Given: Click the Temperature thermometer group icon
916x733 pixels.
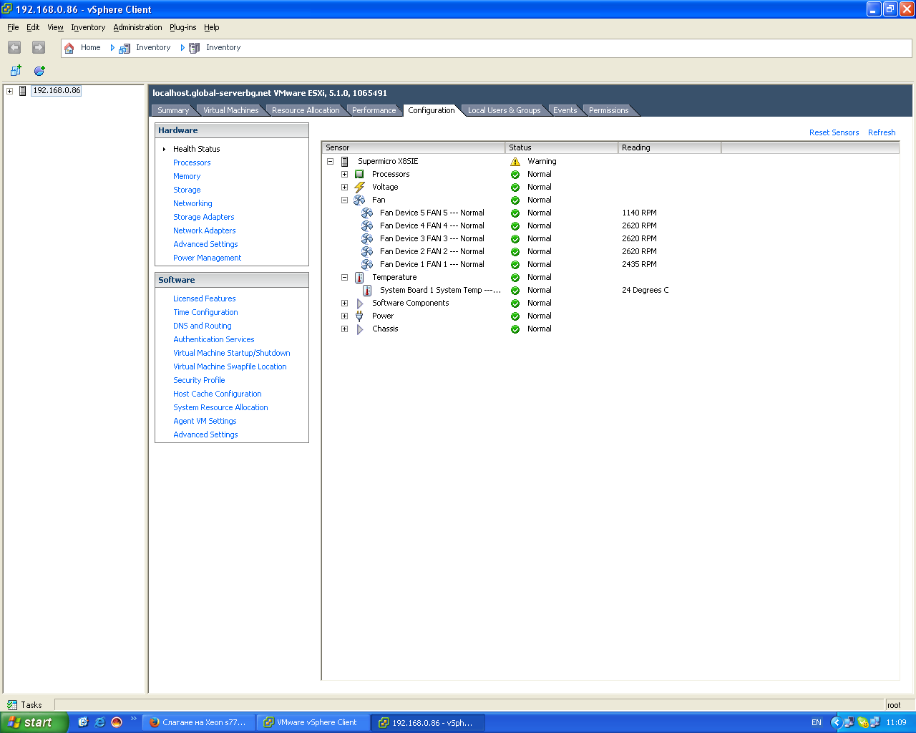Looking at the screenshot, I should (359, 278).
